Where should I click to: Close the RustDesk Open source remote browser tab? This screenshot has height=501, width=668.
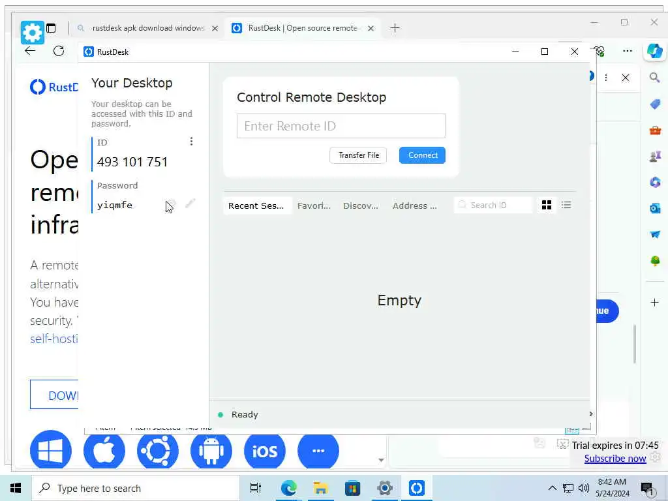[371, 29]
